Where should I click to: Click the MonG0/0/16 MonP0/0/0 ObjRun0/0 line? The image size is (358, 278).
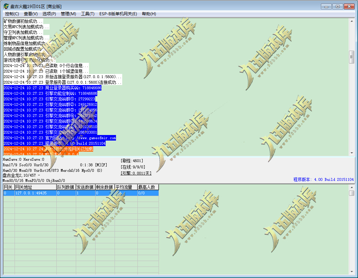(34, 181)
